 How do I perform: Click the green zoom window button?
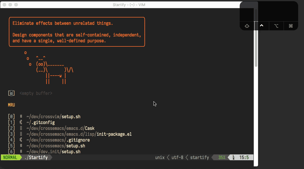tap(16, 5)
